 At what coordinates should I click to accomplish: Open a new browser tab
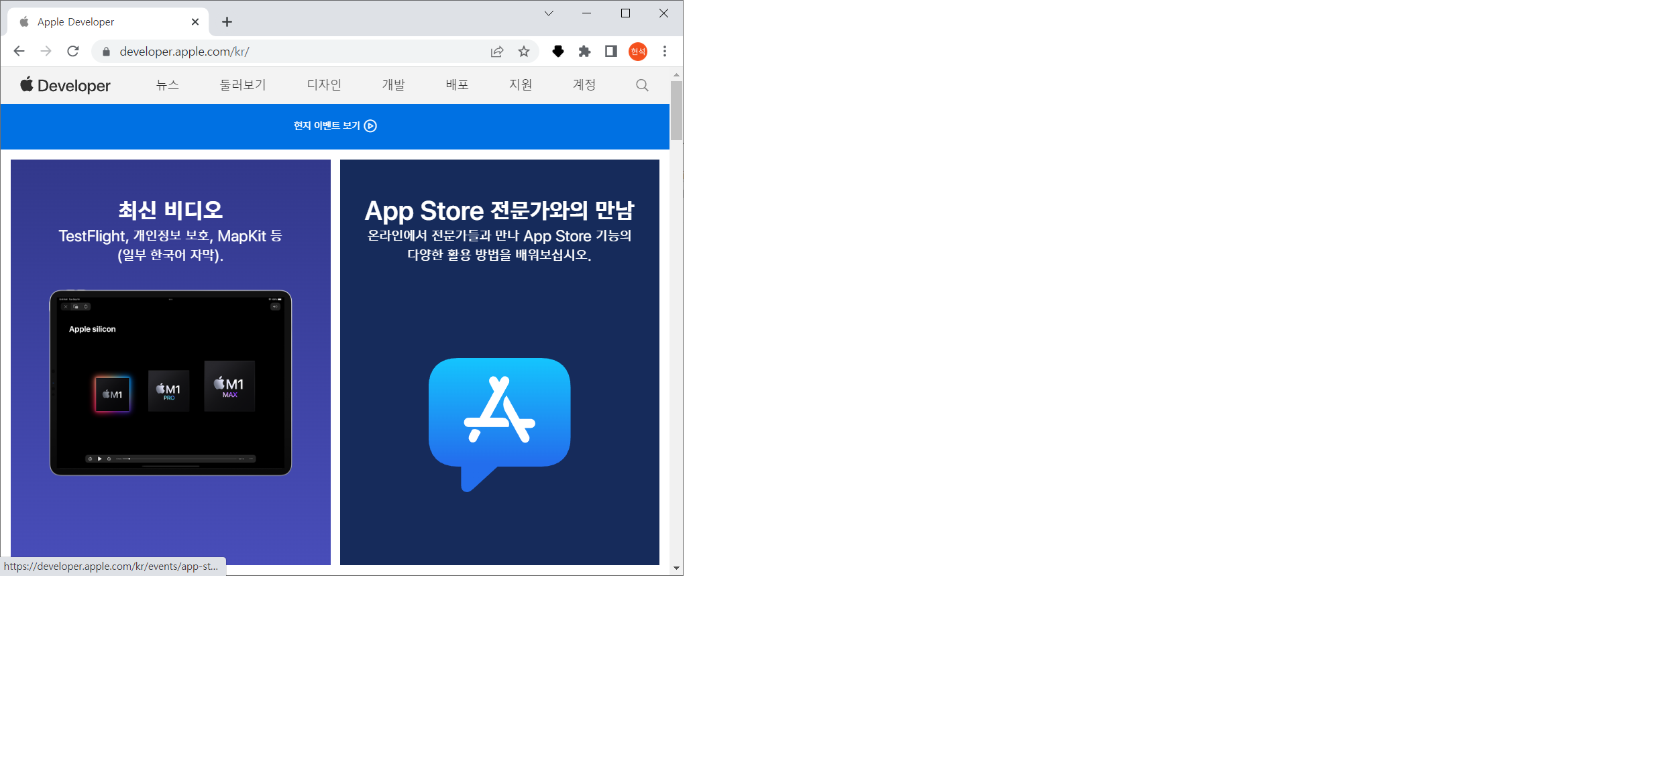(x=227, y=22)
